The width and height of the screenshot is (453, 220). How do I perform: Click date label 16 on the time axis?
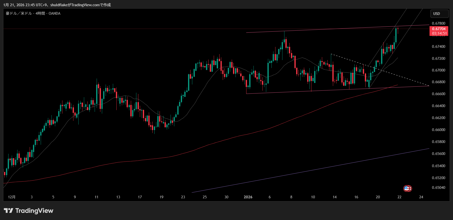pyautogui.click(x=356, y=197)
